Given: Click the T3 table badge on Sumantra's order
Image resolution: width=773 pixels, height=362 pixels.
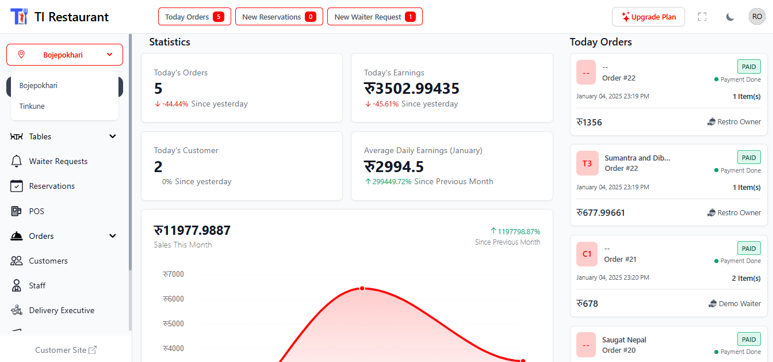Looking at the screenshot, I should [x=587, y=163].
